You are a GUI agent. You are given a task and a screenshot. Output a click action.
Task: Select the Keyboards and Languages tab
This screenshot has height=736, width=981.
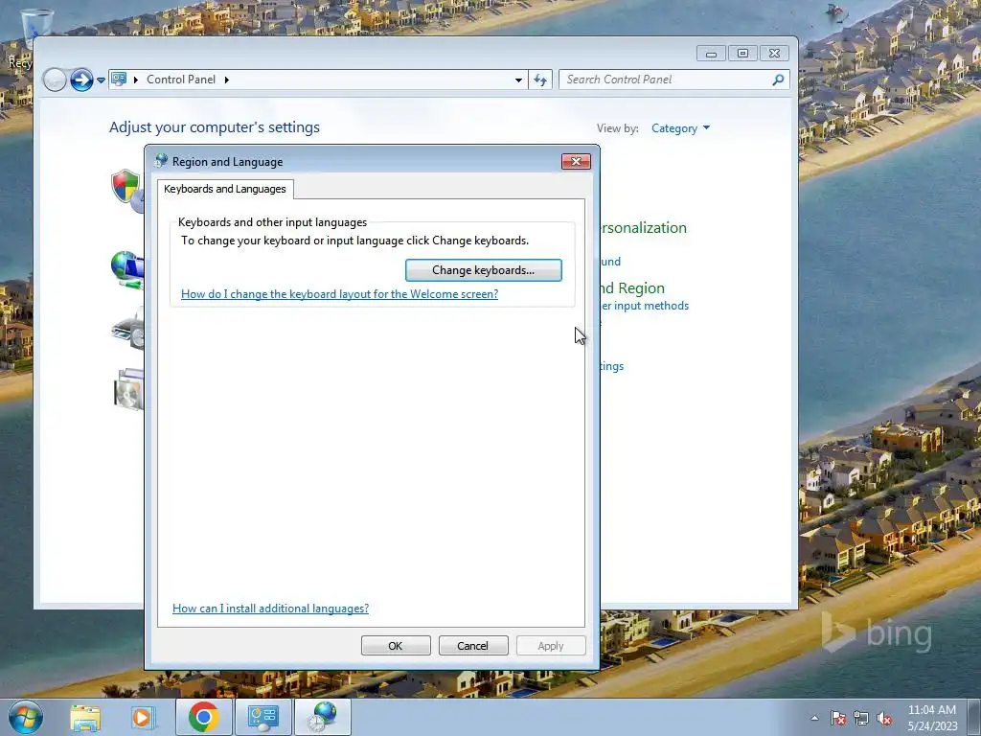224,189
